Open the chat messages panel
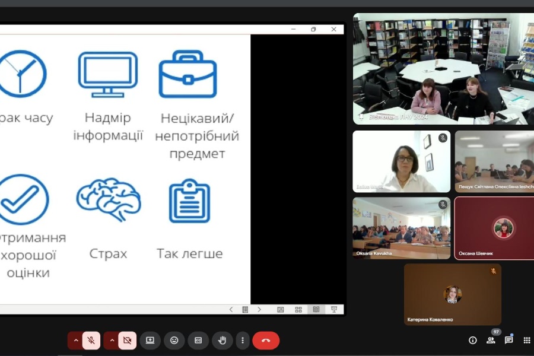Screen dimensions: 534x356 point(508,340)
